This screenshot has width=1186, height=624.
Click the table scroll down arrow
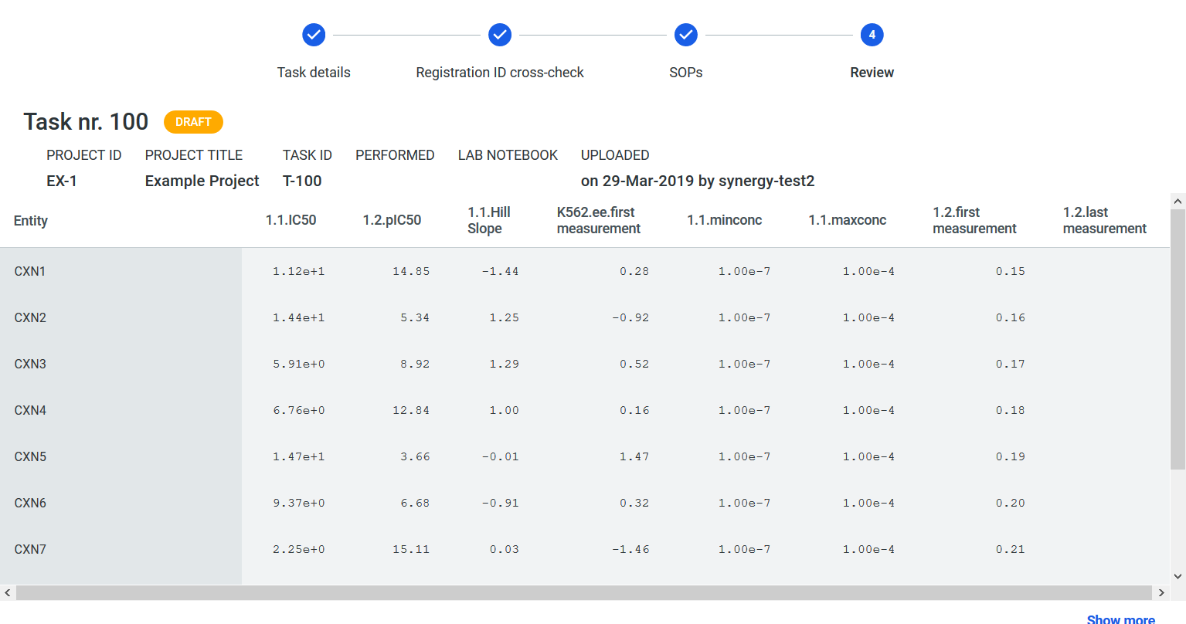(x=1178, y=576)
